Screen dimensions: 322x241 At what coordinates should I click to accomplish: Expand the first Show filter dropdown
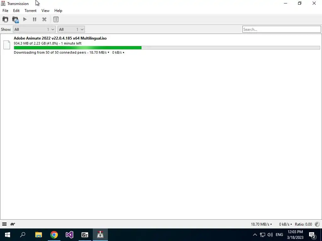[x=34, y=29]
